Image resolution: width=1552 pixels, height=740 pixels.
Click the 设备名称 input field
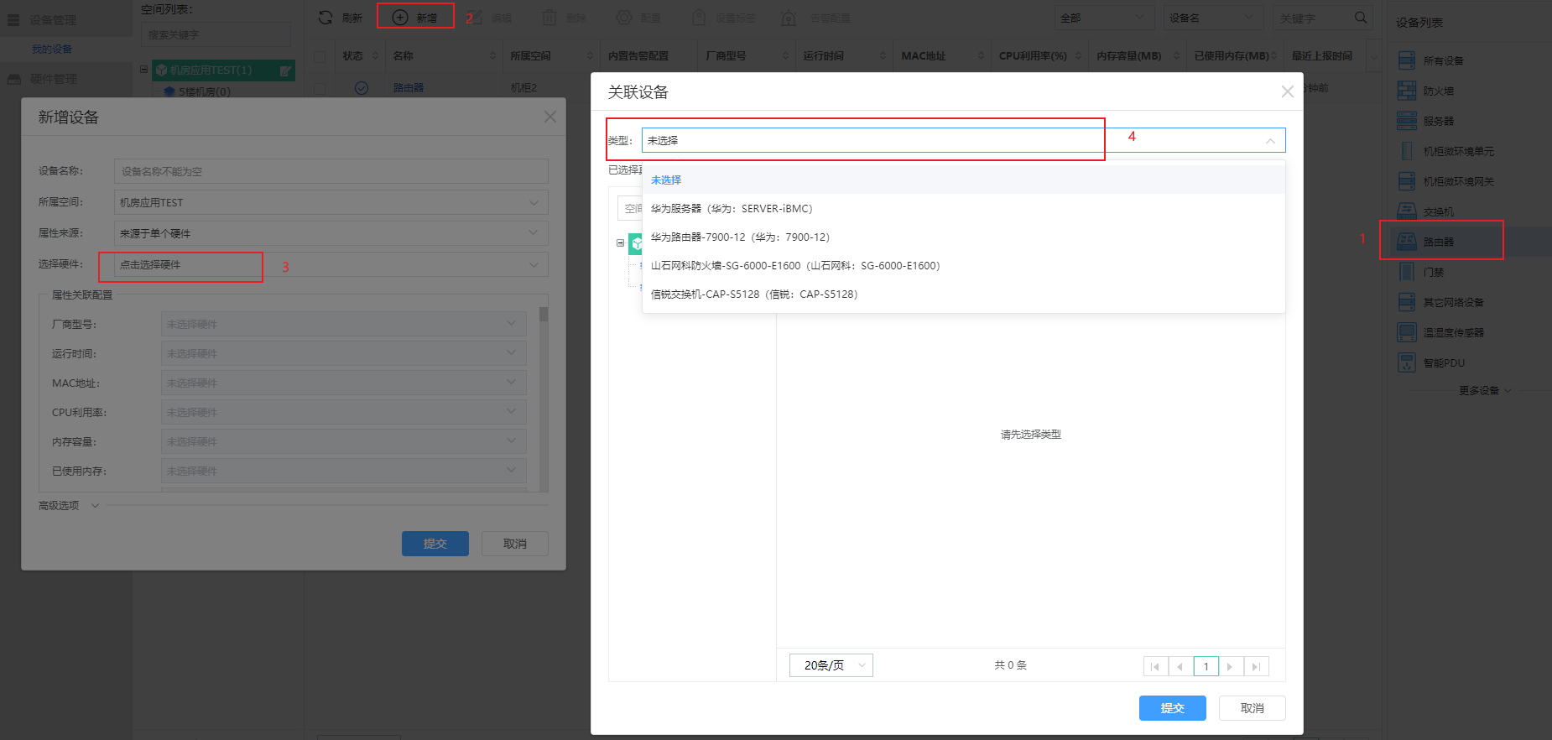pos(331,171)
